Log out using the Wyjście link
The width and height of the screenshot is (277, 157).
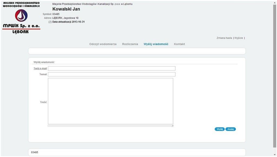(x=239, y=38)
